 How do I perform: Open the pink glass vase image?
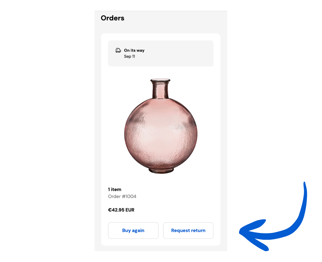(161, 126)
